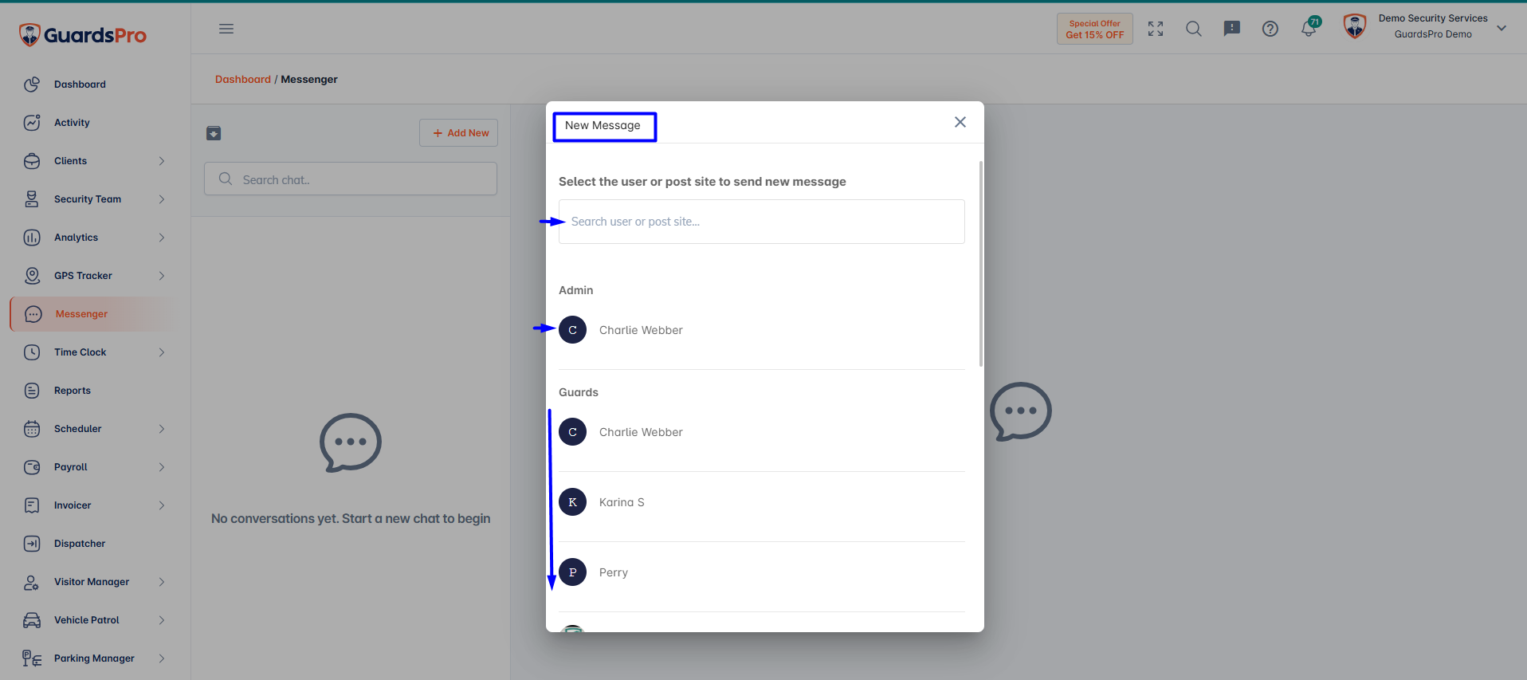The height and width of the screenshot is (680, 1527).
Task: Click the archive icon above chat search
Action: [214, 133]
